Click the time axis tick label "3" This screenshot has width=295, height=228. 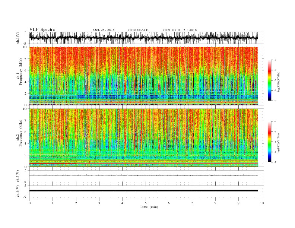pos(99,203)
